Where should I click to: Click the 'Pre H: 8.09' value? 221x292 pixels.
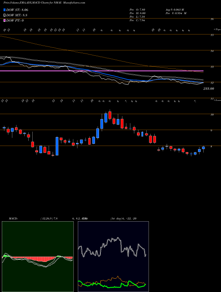tap(137, 13)
